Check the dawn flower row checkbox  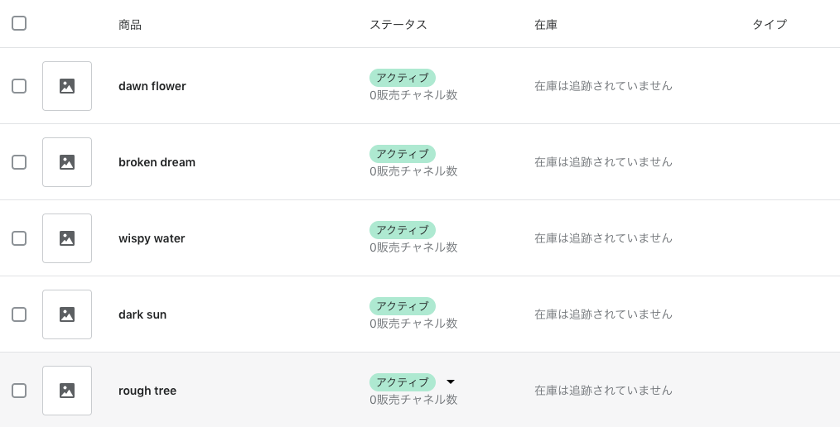pyautogui.click(x=19, y=86)
